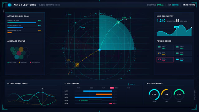Click the yellow warning hexagon in Airspace Status
199x112 pixels.
(21, 49)
